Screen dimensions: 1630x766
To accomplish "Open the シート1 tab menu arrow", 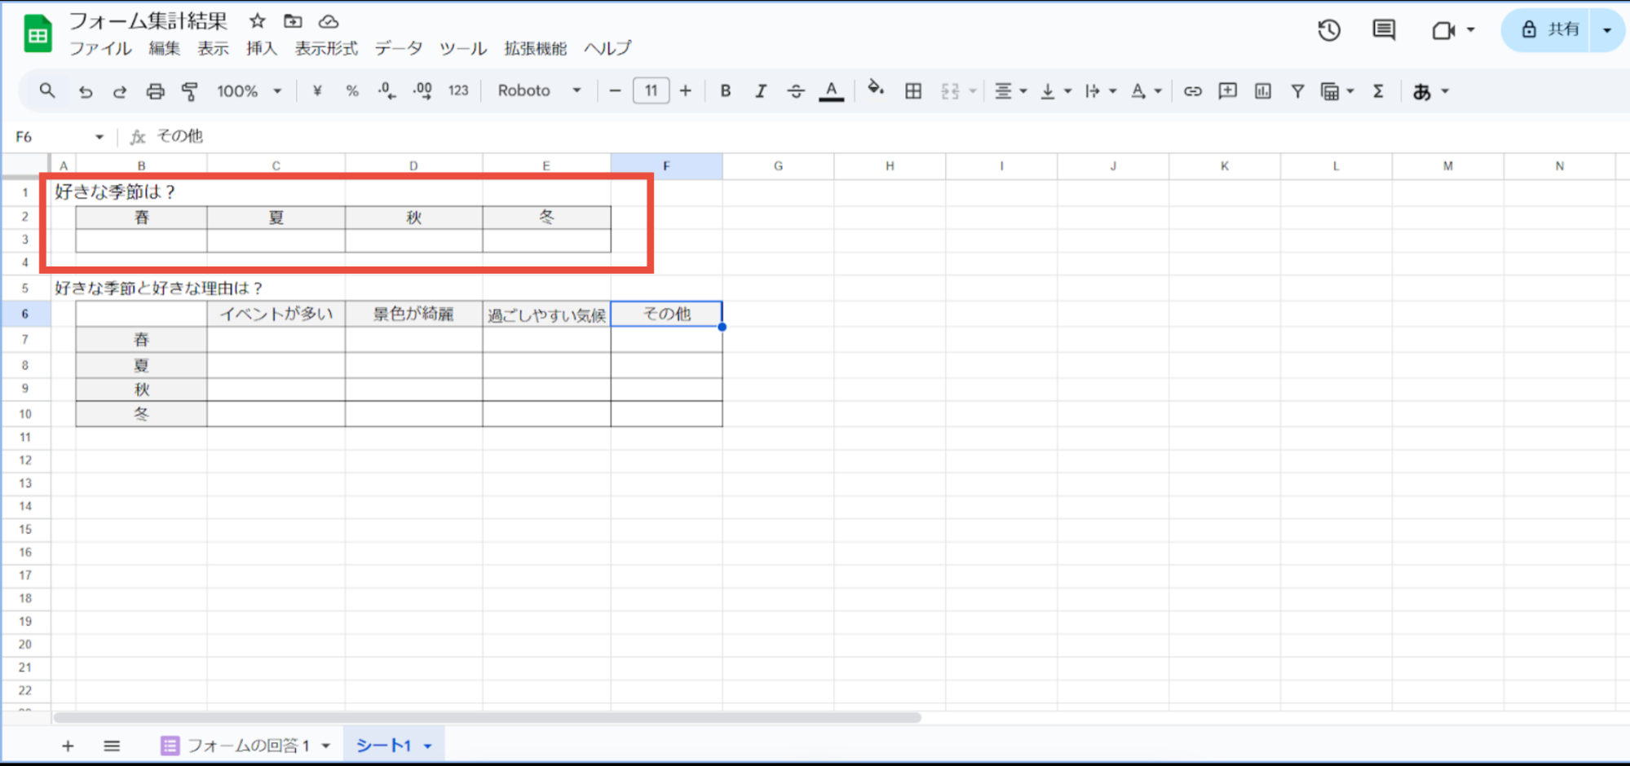I will pos(427,746).
